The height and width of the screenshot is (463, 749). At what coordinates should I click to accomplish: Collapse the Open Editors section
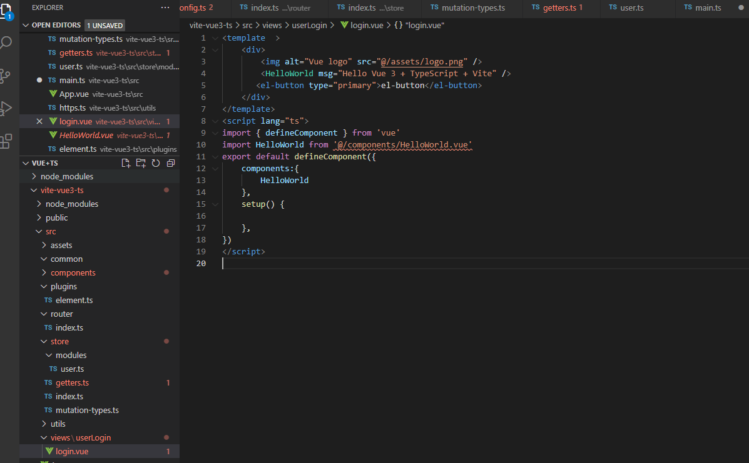click(x=26, y=25)
